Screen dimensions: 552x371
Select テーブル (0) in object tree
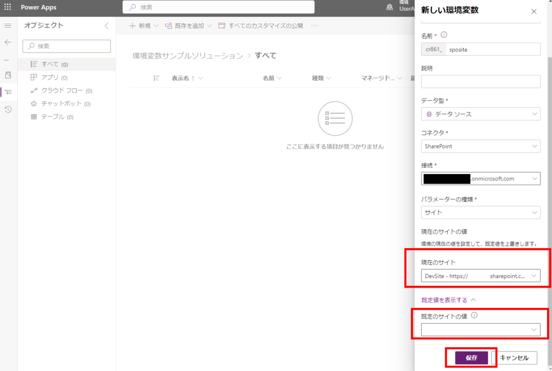[x=66, y=117]
